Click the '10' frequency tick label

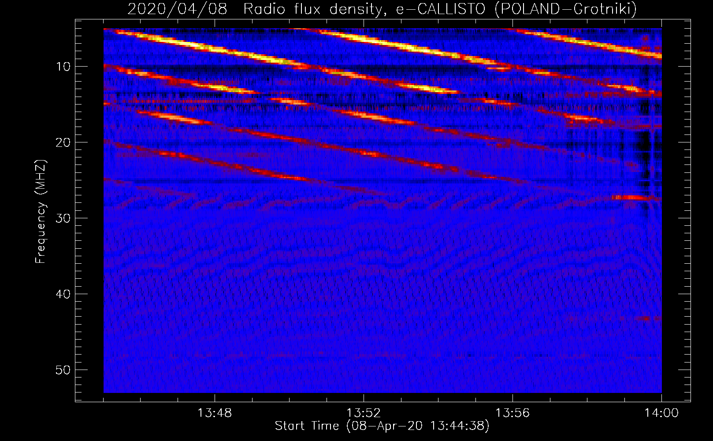click(63, 67)
